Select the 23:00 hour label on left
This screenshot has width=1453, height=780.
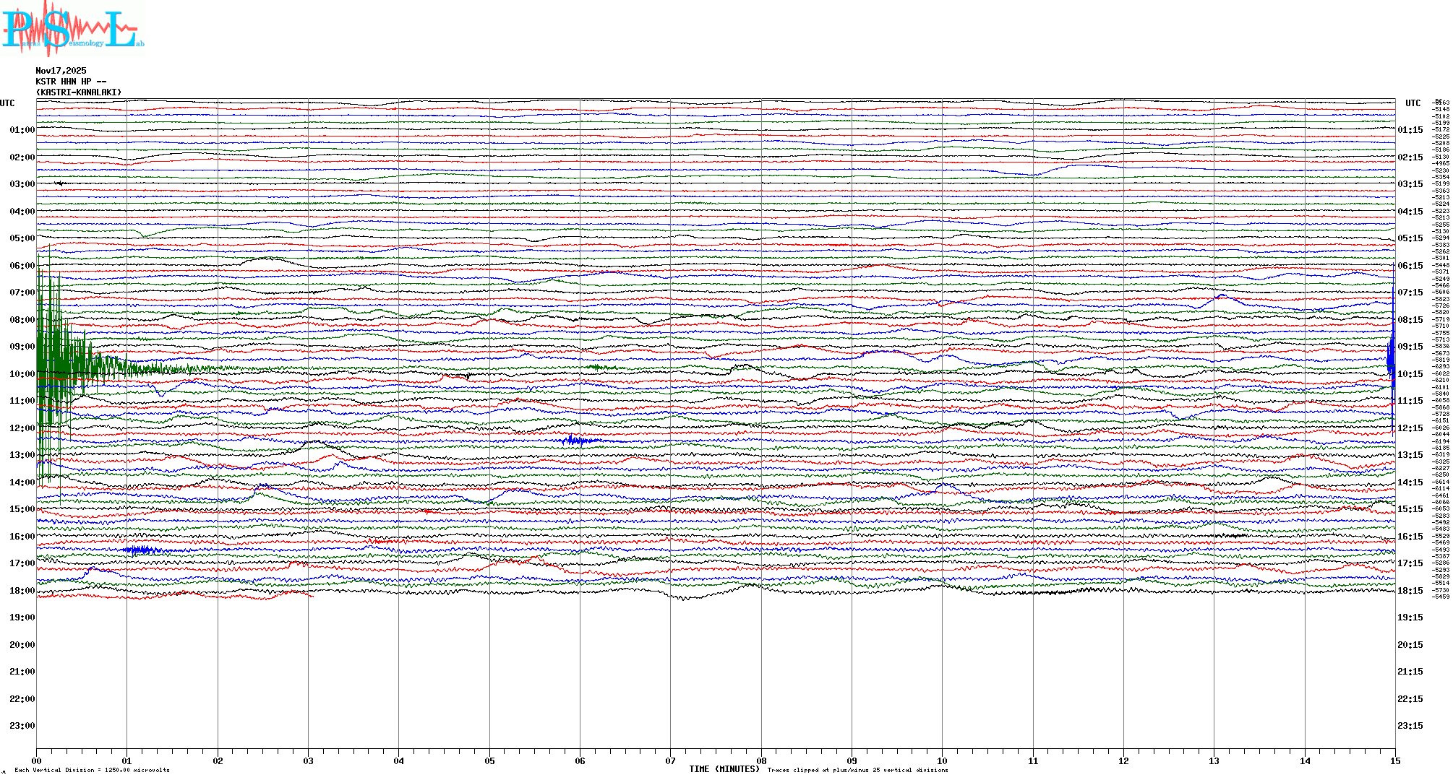22,726
